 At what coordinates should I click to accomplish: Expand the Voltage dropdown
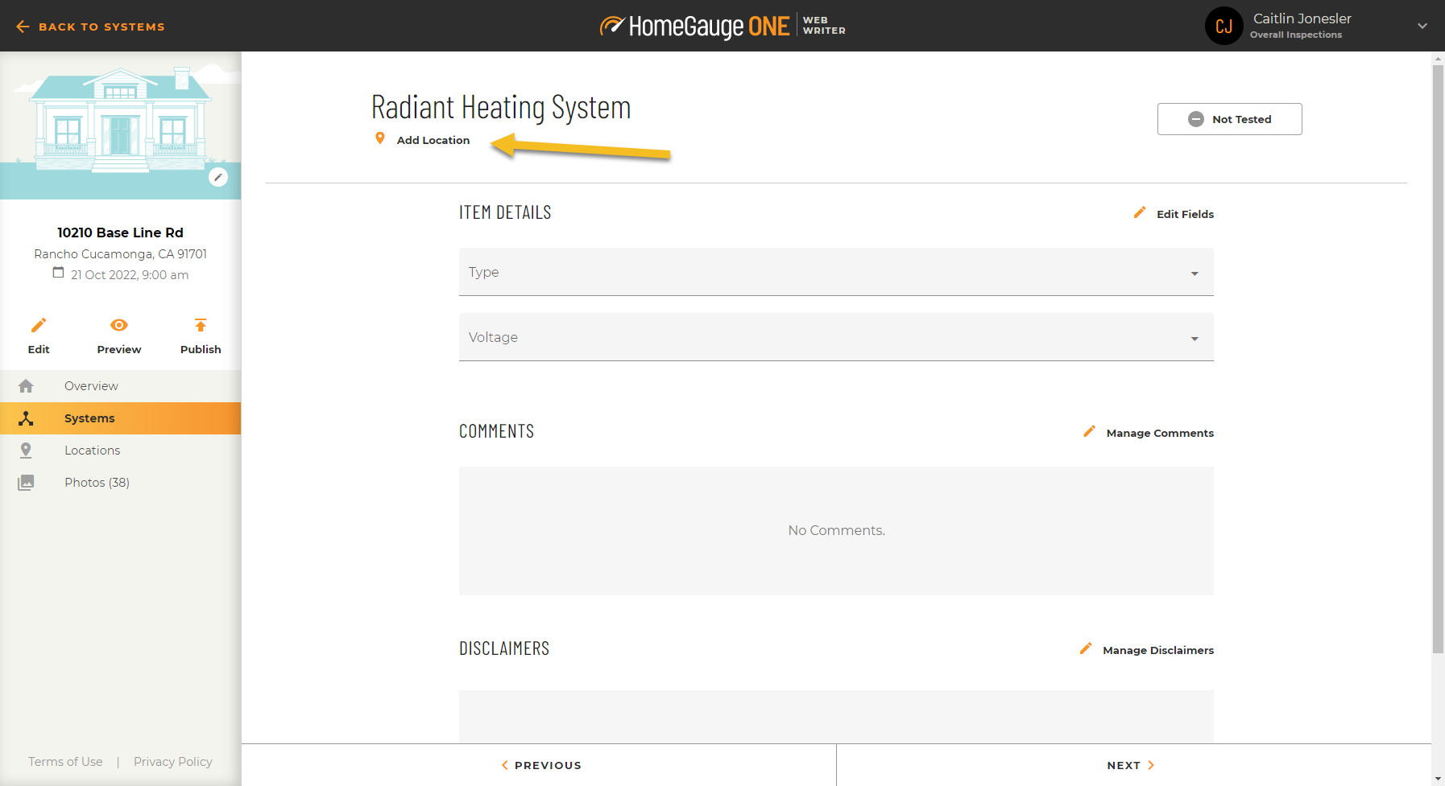coord(835,337)
